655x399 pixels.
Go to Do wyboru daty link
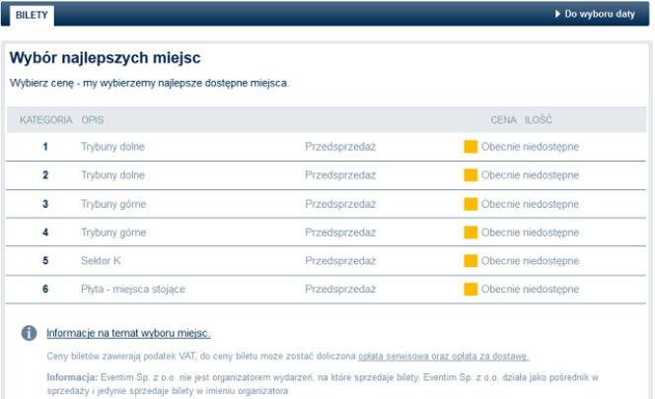[600, 14]
